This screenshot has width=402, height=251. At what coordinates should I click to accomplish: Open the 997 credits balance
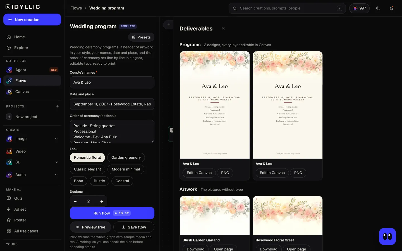(359, 8)
